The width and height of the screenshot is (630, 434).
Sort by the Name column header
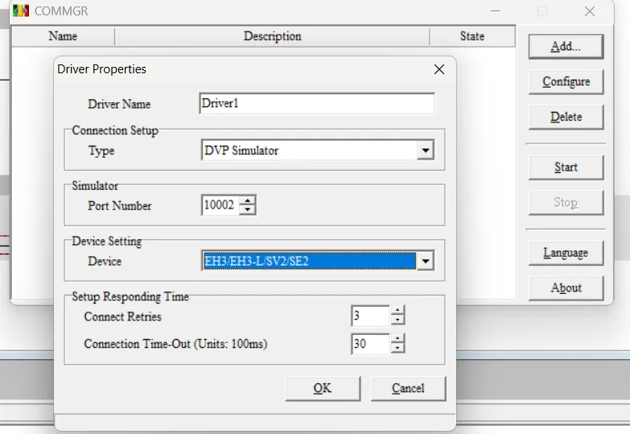63,36
